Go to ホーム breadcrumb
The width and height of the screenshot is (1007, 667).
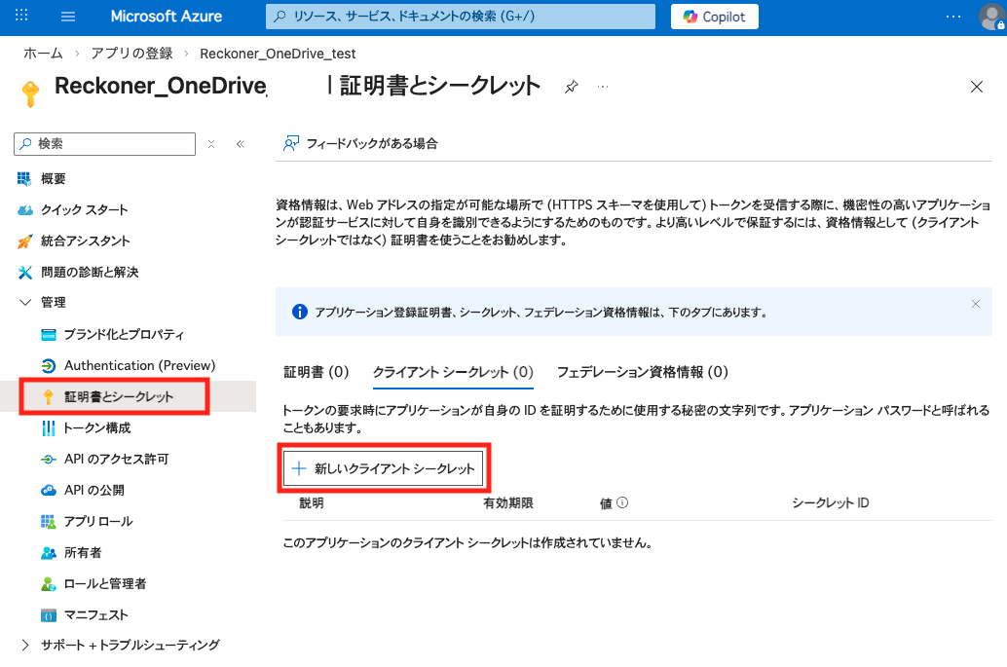43,54
